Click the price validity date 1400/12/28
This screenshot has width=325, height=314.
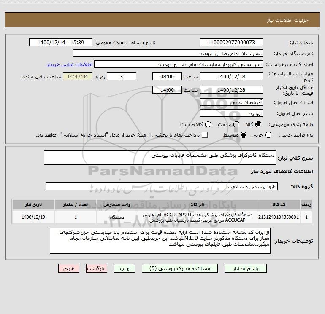point(231,90)
